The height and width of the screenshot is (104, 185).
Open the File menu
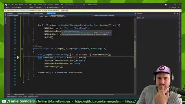click(x=9, y=5)
